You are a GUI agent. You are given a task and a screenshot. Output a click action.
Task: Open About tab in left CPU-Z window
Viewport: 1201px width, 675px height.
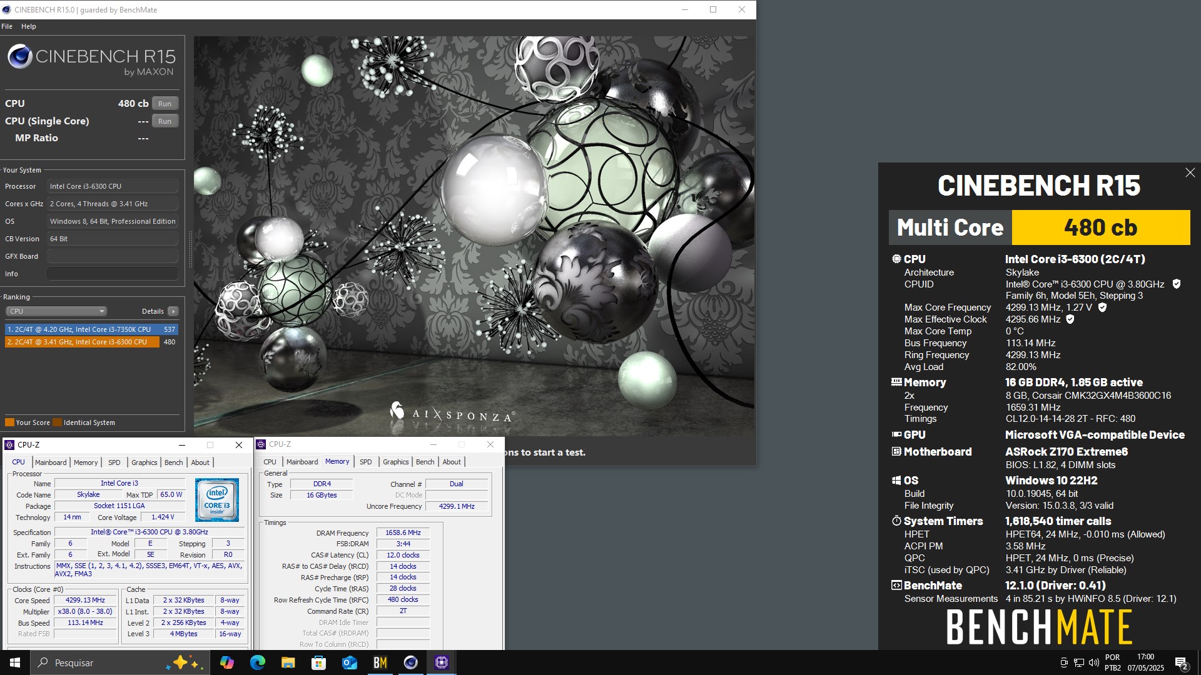pyautogui.click(x=200, y=462)
